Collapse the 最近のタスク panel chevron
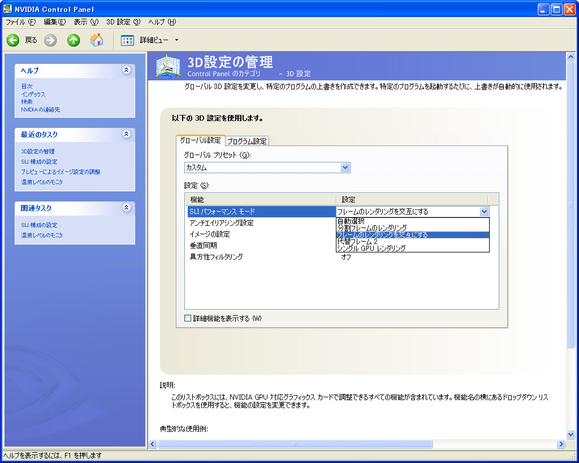The height and width of the screenshot is (463, 579). [x=126, y=134]
